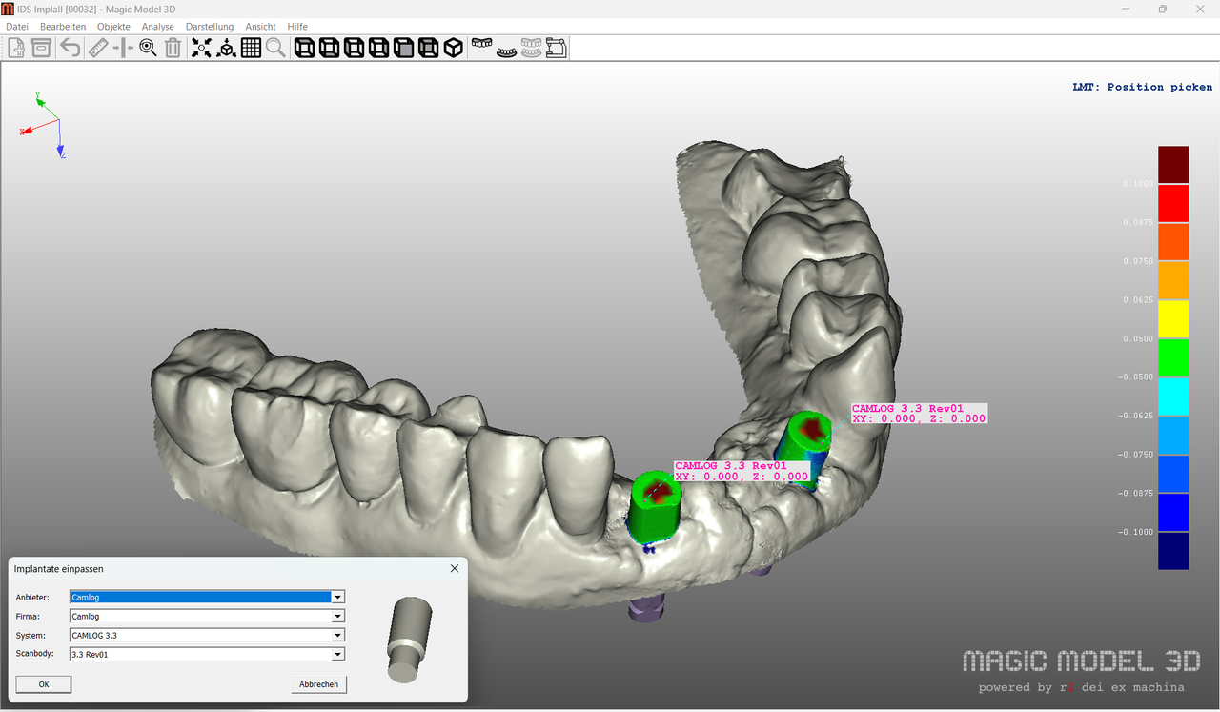This screenshot has height=712, width=1220.
Task: Click the cube with arrows icon
Action: tap(226, 48)
